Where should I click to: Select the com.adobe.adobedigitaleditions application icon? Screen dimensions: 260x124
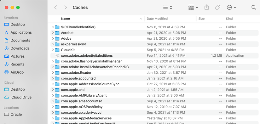point(57,56)
